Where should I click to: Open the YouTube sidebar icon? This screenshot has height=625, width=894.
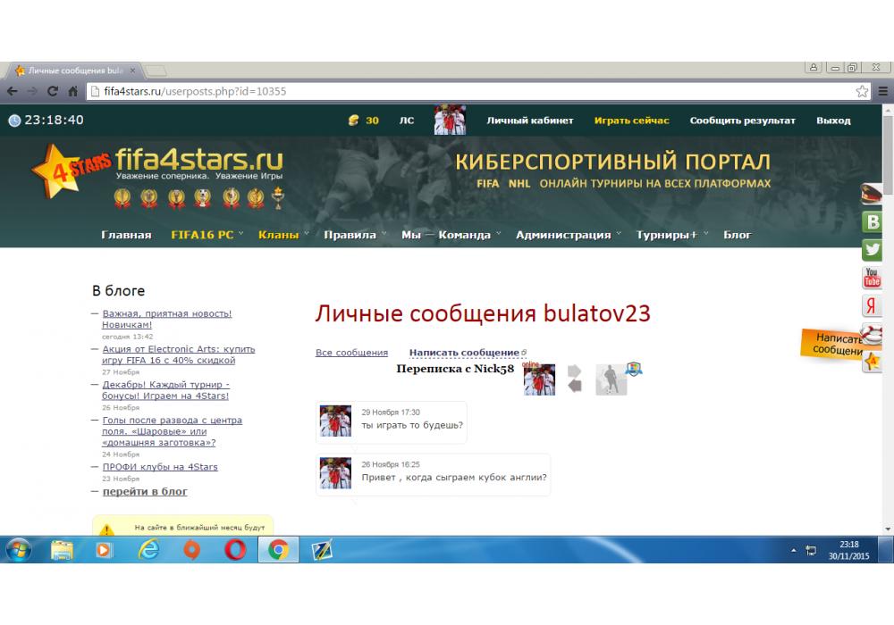(x=873, y=279)
